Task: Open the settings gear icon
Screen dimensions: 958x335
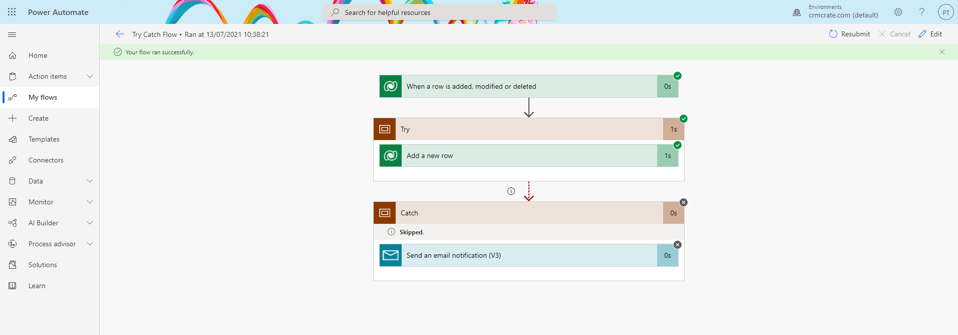Action: 898,12
